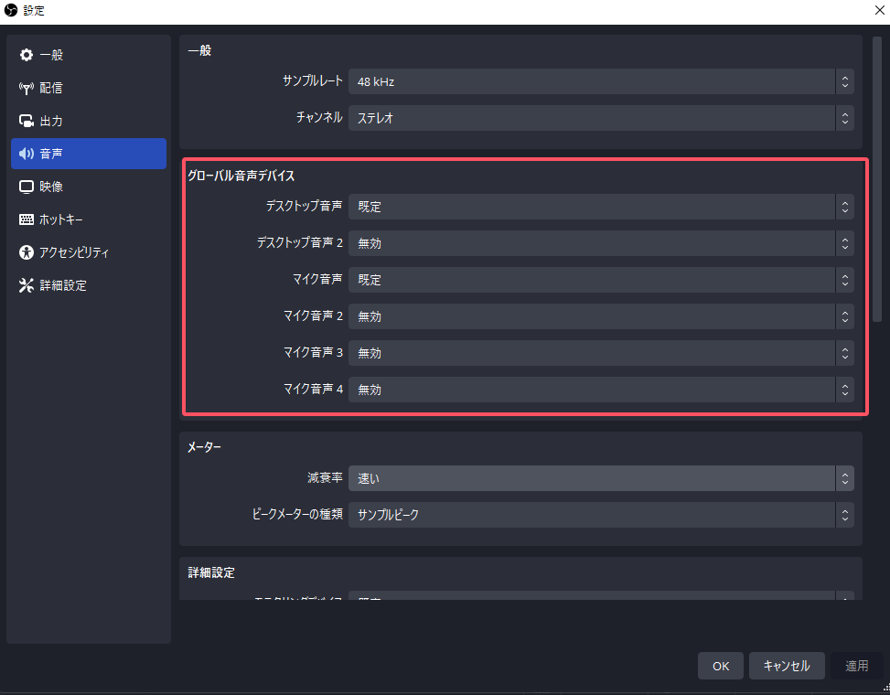This screenshot has width=890, height=695.
Task: Open the デスクトップ音声 device dropdown
Action: tap(600, 207)
